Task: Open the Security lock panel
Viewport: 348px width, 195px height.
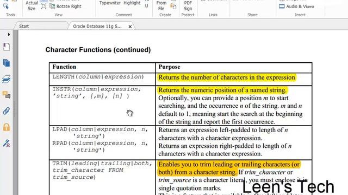Action: [7, 127]
